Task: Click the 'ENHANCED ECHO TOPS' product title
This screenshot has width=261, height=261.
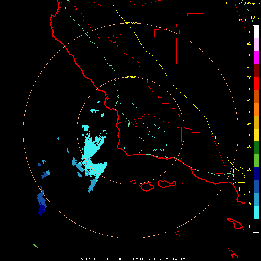Action: pyautogui.click(x=102, y=259)
